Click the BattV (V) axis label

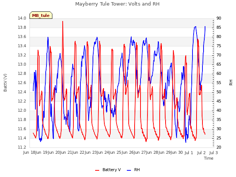point(5,83)
